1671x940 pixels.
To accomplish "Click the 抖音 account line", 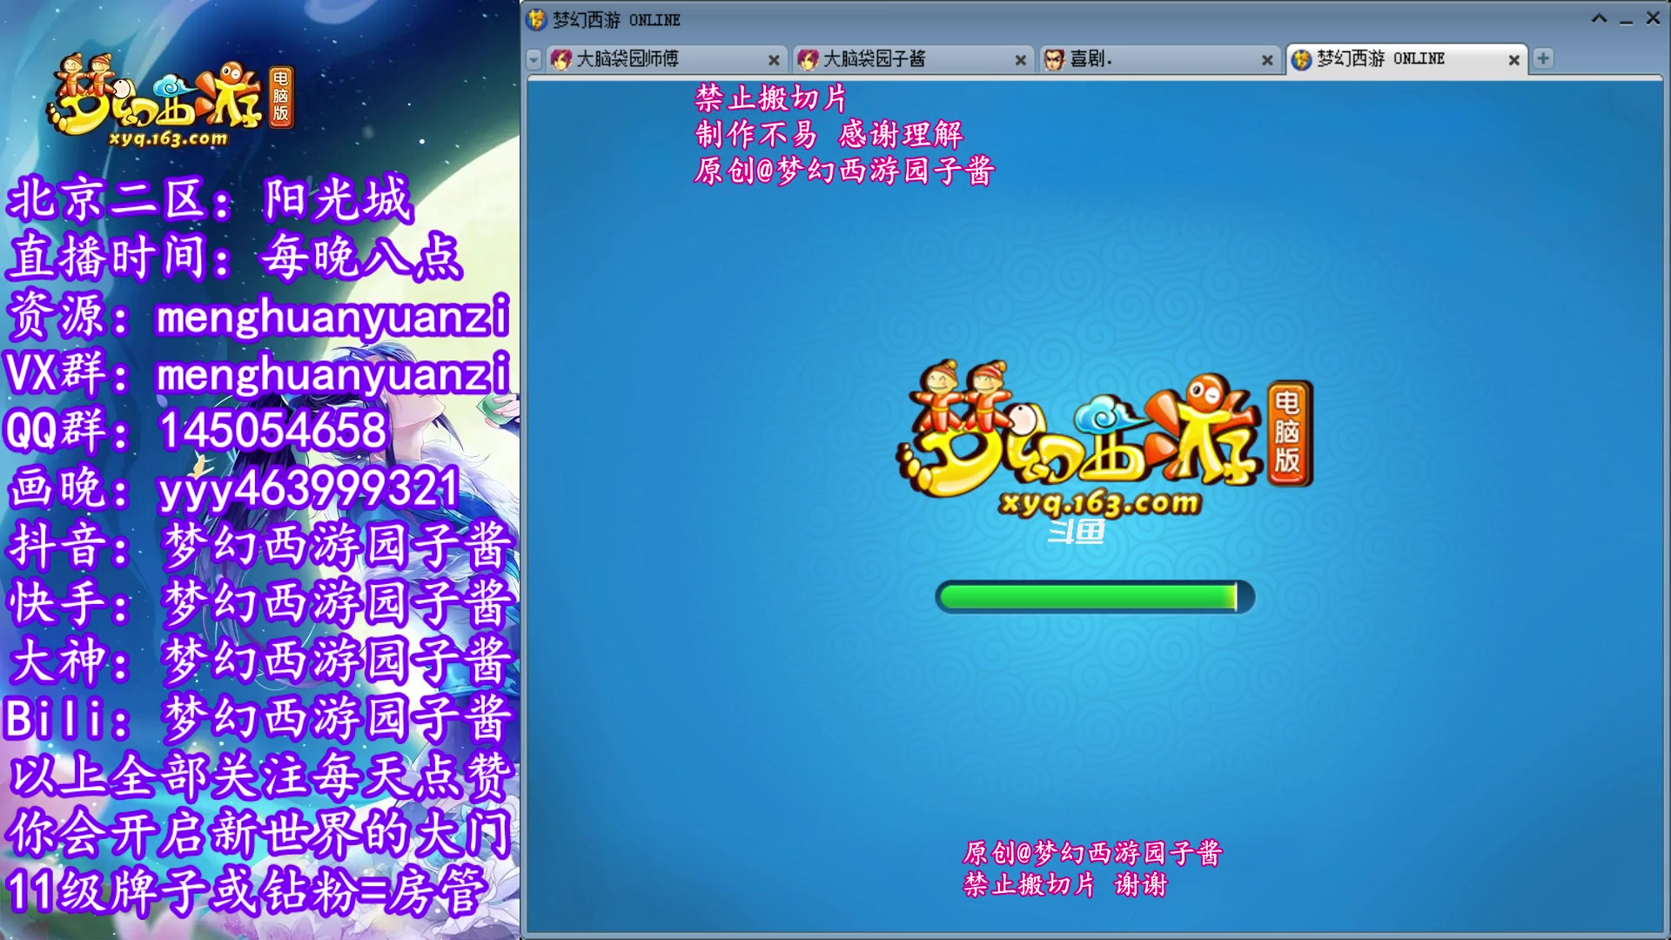I will (261, 546).
